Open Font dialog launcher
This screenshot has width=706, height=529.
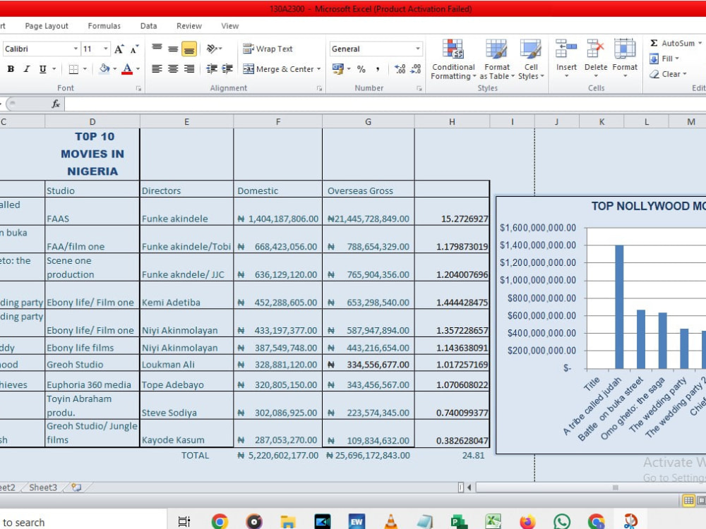[x=138, y=89]
